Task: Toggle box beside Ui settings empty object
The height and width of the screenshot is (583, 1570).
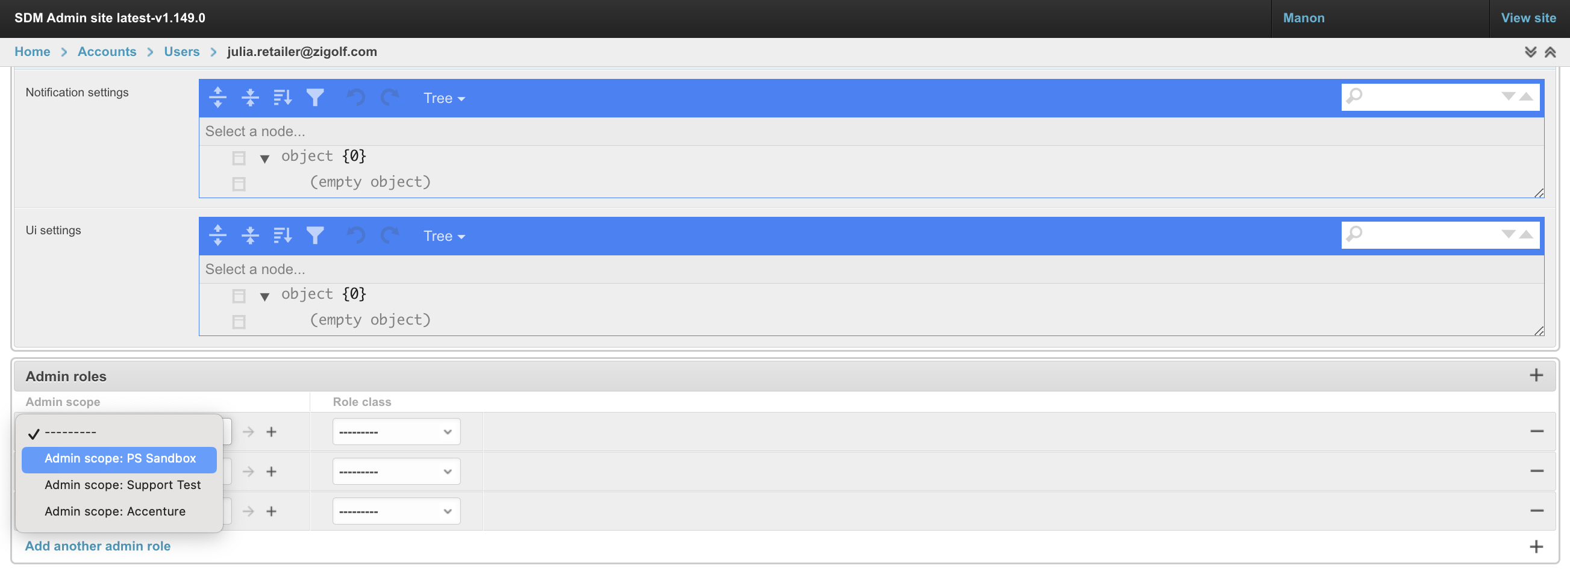Action: pyautogui.click(x=239, y=321)
